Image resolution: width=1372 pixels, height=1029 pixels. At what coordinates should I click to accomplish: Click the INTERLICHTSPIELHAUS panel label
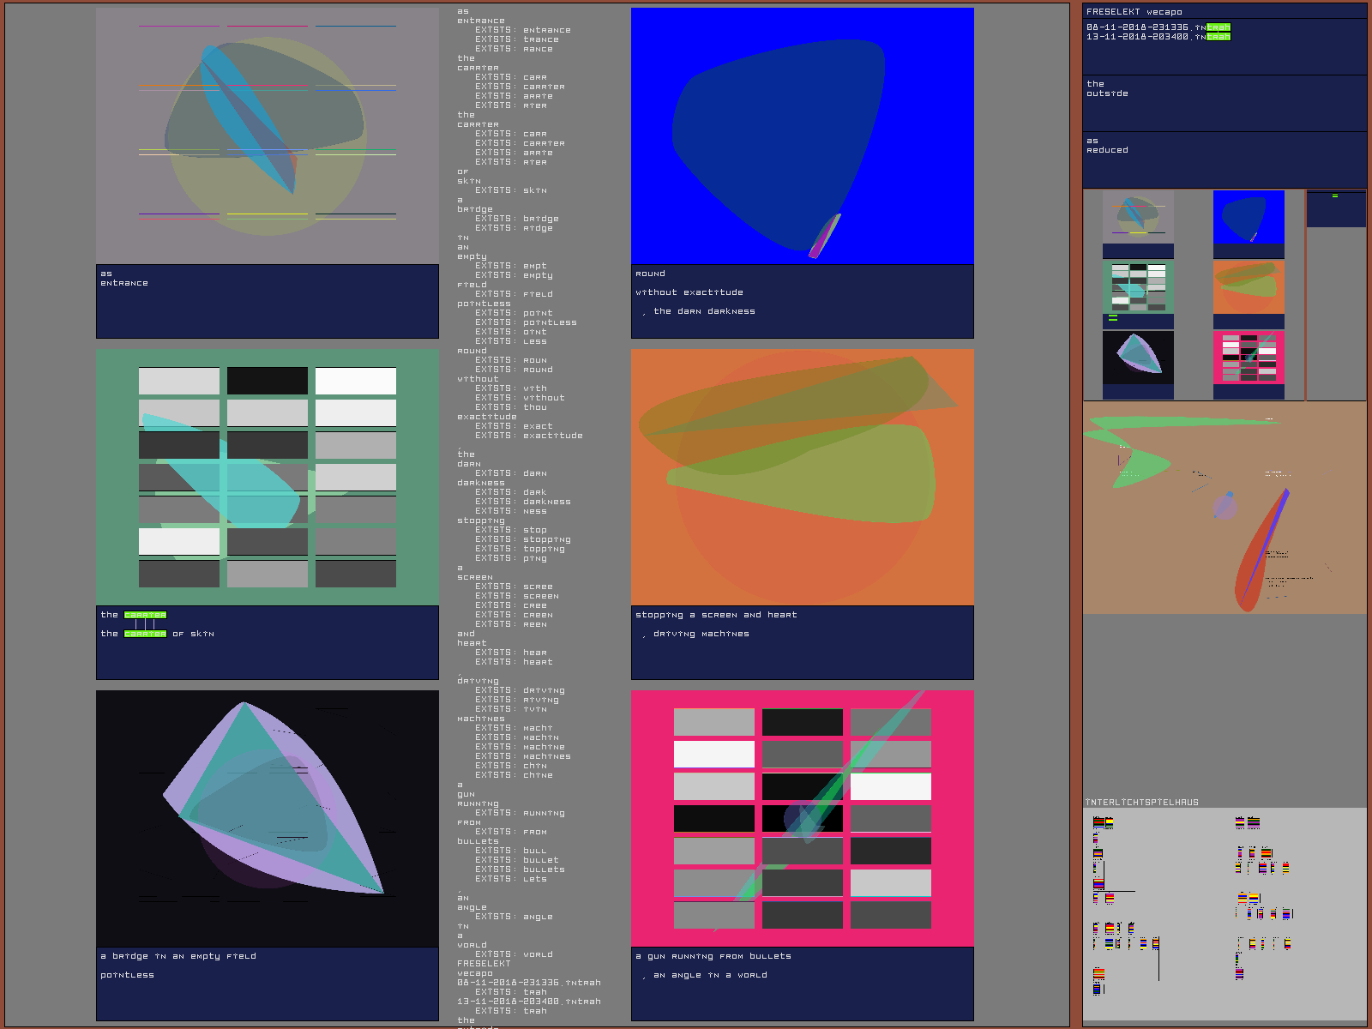point(1141,803)
